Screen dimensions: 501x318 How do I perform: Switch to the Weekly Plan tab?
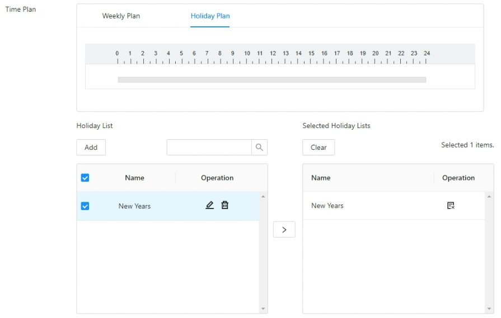point(121,16)
